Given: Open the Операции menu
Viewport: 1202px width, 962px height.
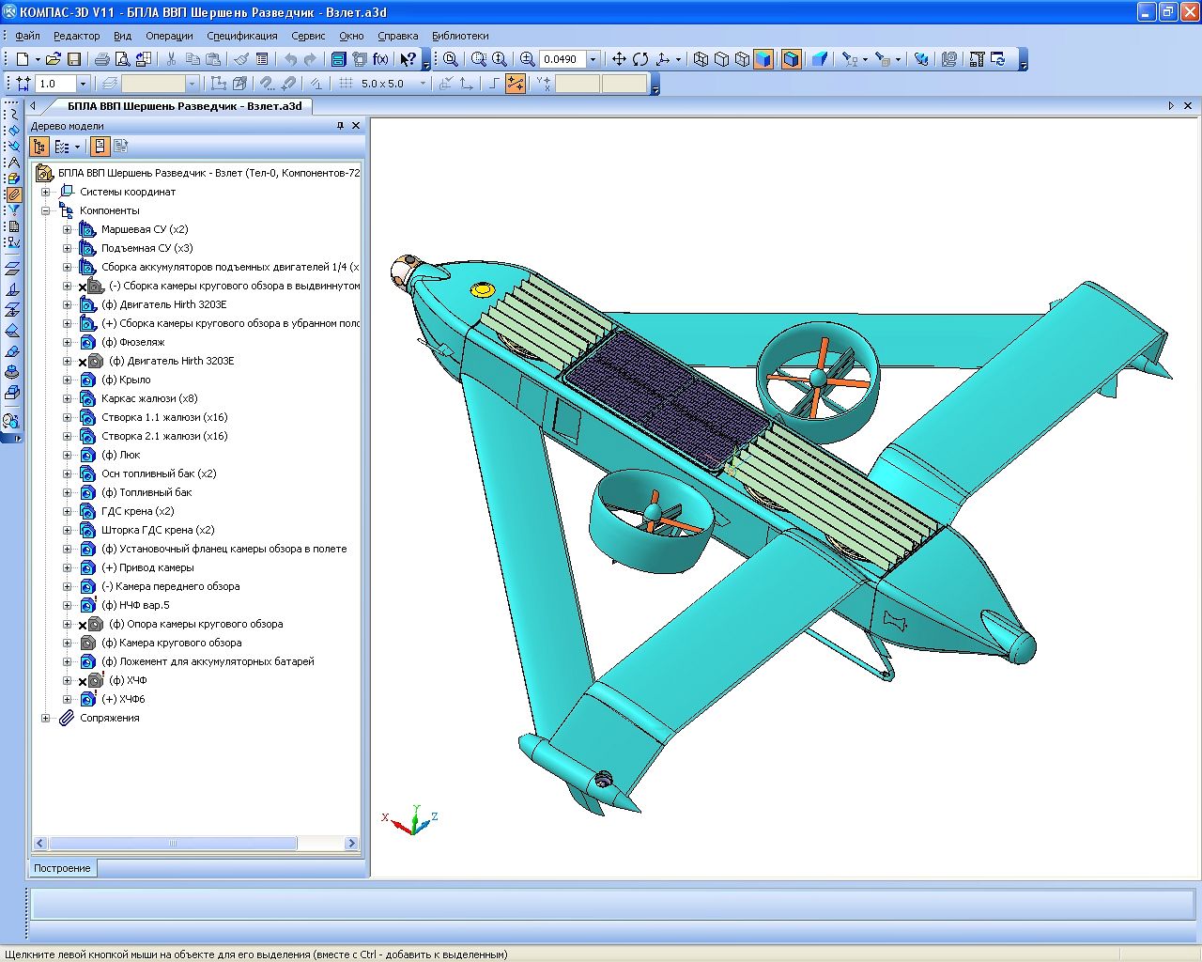Looking at the screenshot, I should click(x=169, y=36).
